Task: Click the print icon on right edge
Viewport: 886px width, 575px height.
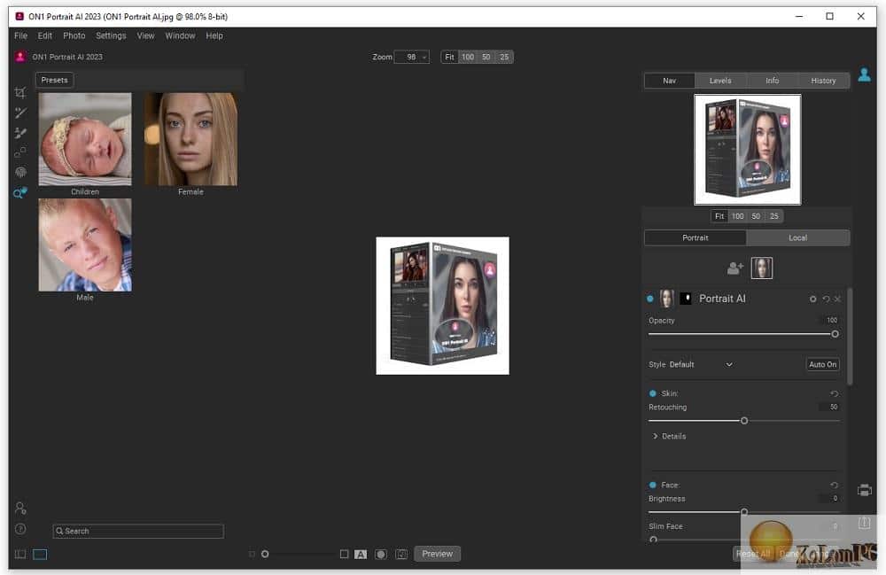Action: (864, 490)
